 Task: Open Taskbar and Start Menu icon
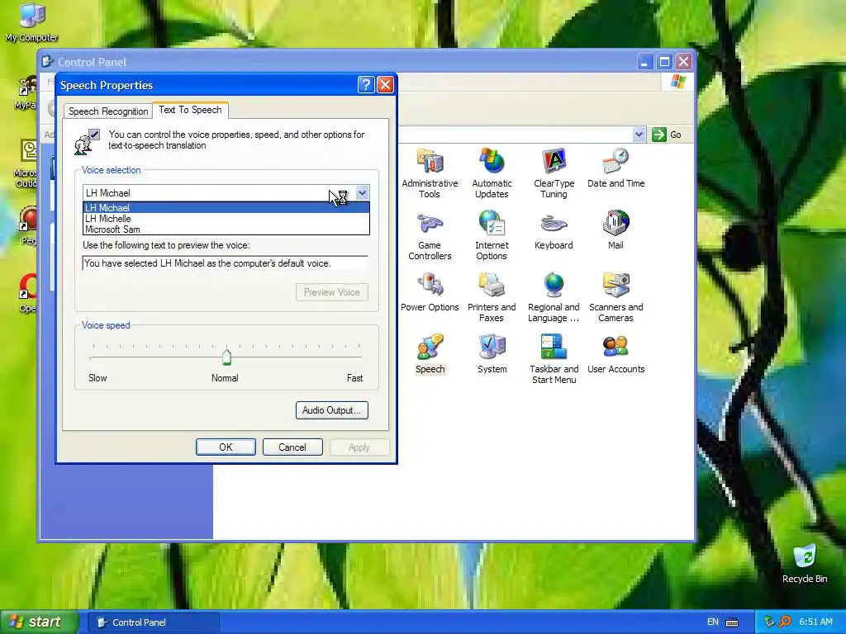(x=554, y=359)
